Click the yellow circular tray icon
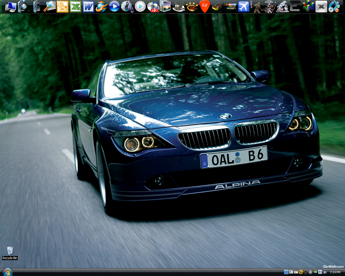This screenshot has height=276, width=345. (301, 272)
